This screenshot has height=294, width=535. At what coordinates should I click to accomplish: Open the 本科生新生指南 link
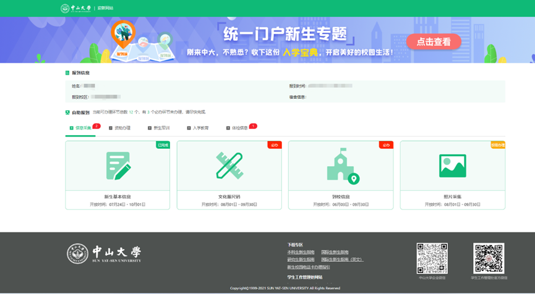point(301,253)
